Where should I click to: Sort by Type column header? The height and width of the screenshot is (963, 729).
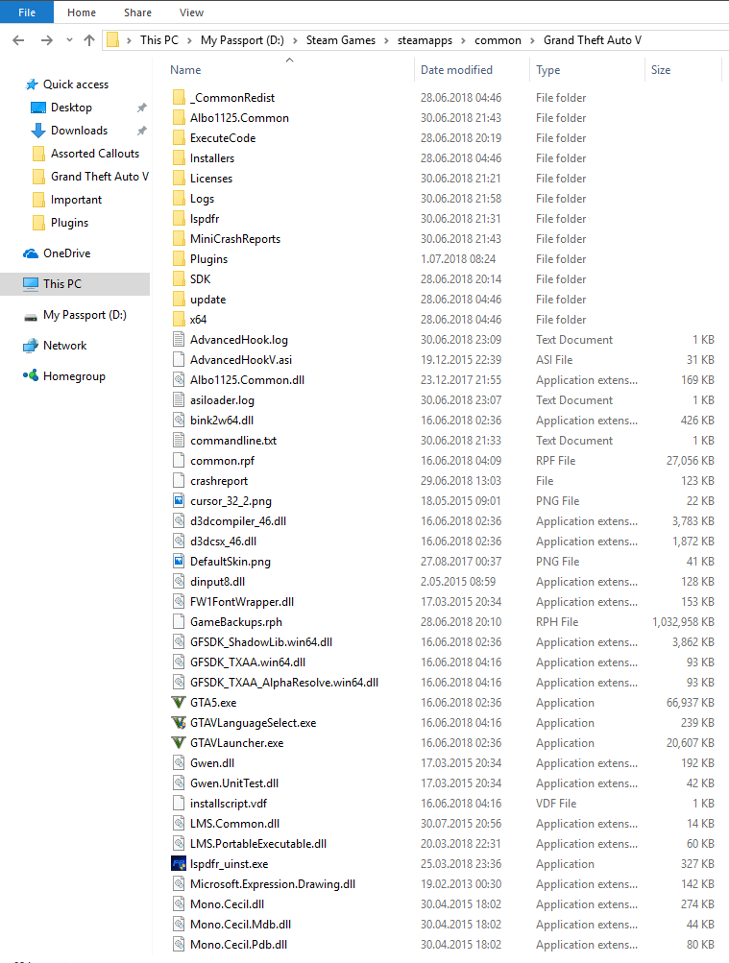pos(547,70)
